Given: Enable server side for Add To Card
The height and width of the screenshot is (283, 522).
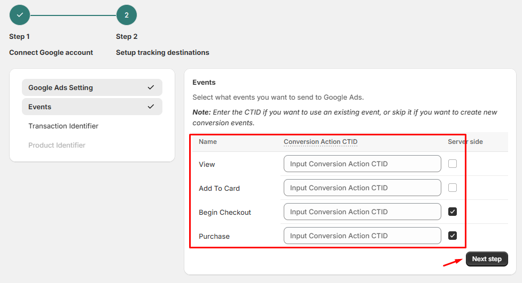Looking at the screenshot, I should pyautogui.click(x=453, y=188).
